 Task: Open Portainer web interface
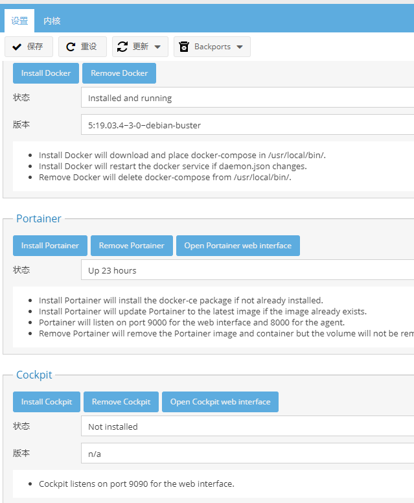point(238,246)
